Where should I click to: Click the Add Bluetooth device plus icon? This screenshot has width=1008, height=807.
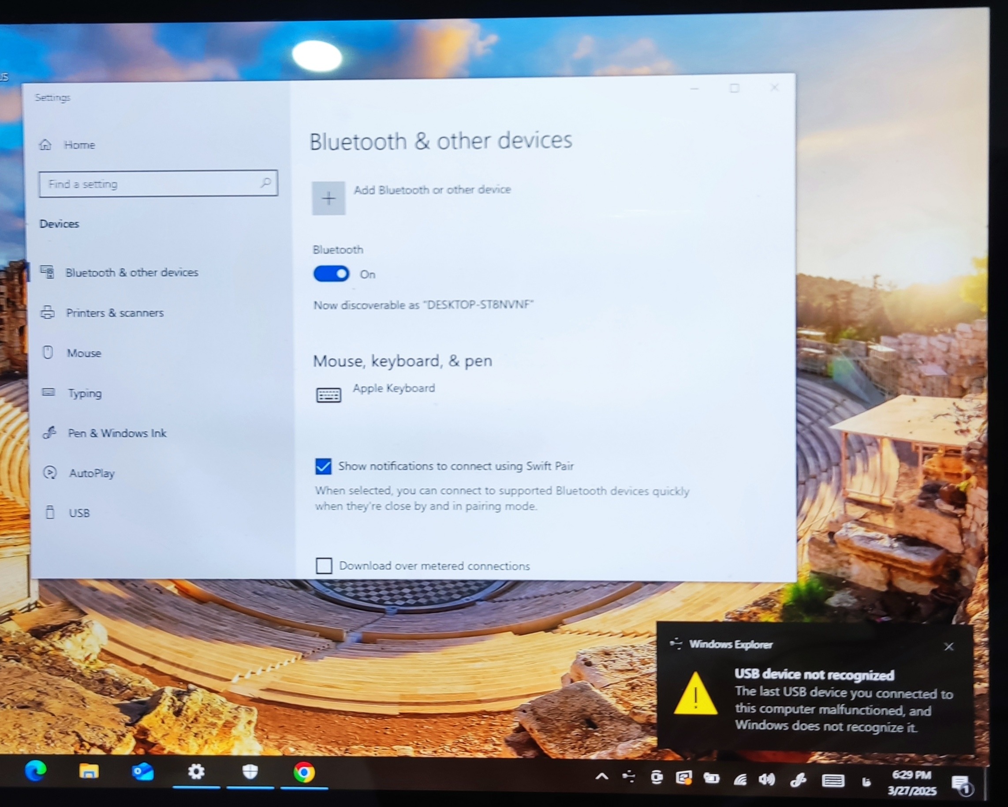click(329, 199)
